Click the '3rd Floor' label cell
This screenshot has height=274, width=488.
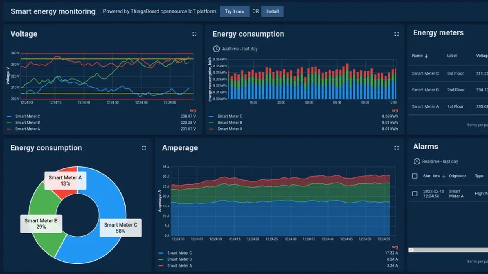click(x=455, y=73)
